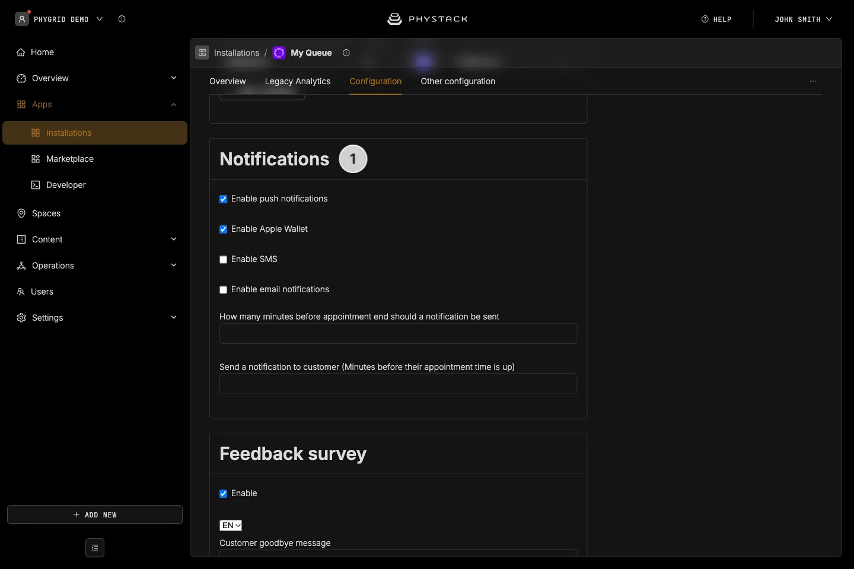Collapse sidebar using bottom list icon

click(x=95, y=548)
